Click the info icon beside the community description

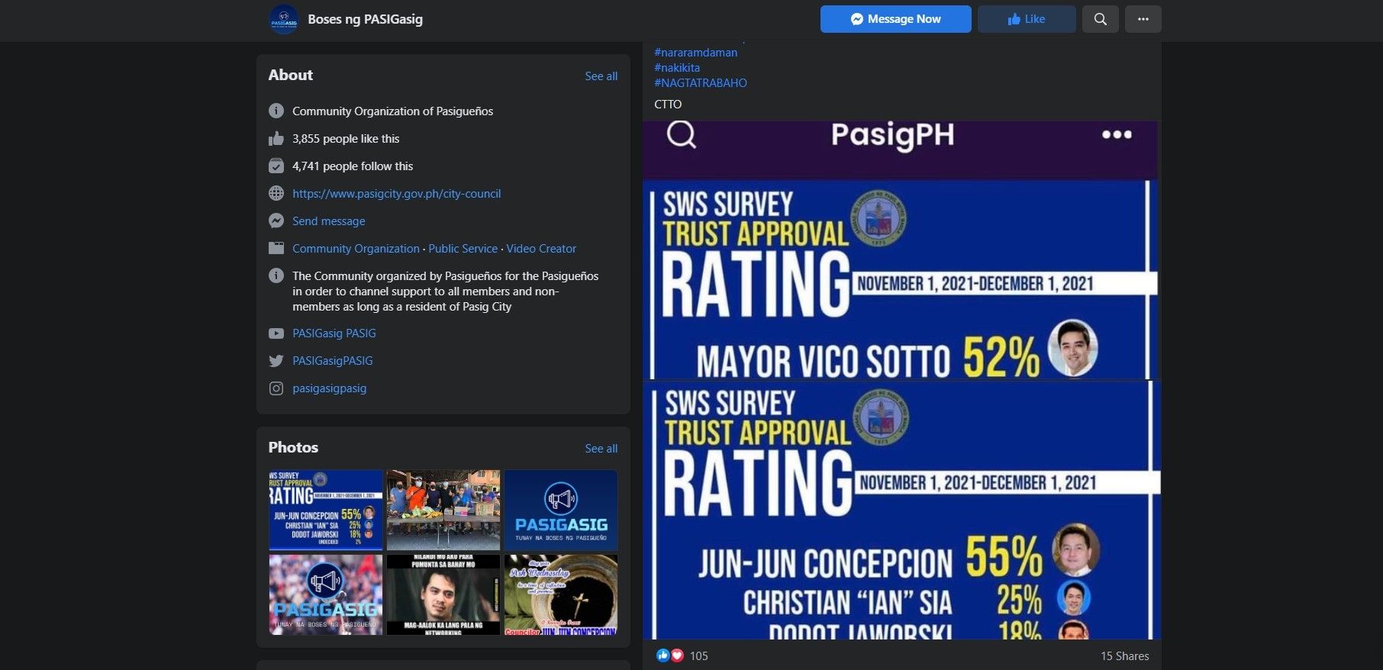tap(276, 275)
